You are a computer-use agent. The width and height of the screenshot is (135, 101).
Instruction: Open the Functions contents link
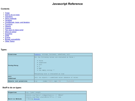pos(9,24)
